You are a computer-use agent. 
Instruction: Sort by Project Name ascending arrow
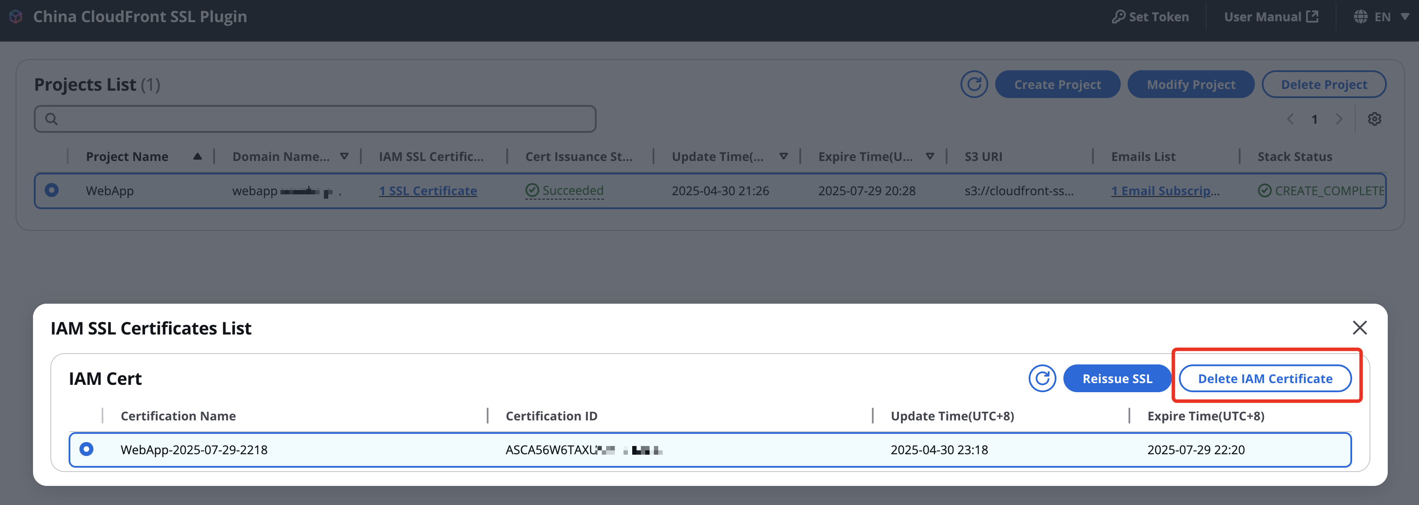tap(197, 157)
